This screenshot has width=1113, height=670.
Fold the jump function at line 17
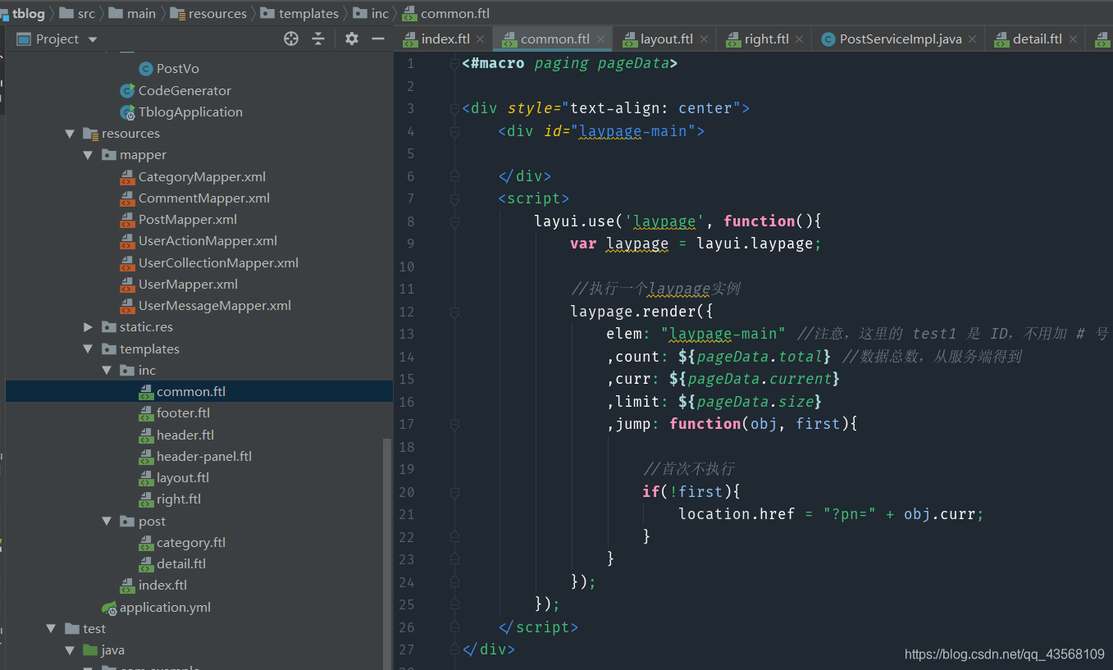(454, 424)
